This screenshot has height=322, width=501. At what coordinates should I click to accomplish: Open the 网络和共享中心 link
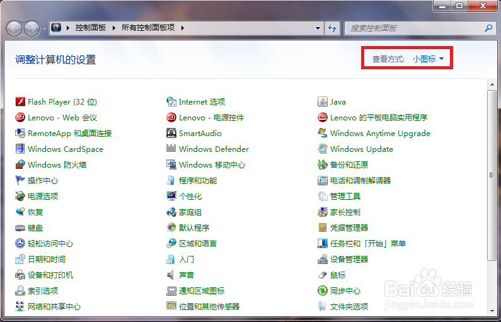pyautogui.click(x=54, y=306)
